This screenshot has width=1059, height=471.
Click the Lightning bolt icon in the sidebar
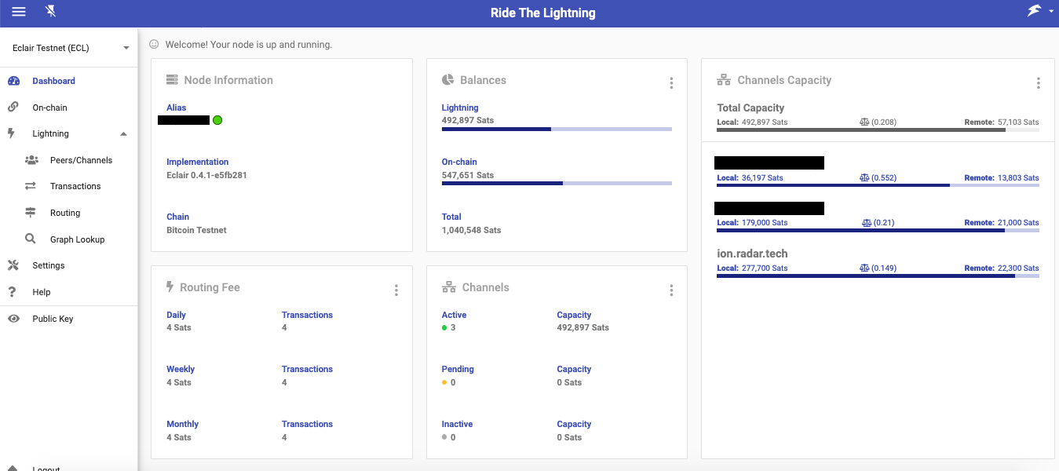coord(12,133)
